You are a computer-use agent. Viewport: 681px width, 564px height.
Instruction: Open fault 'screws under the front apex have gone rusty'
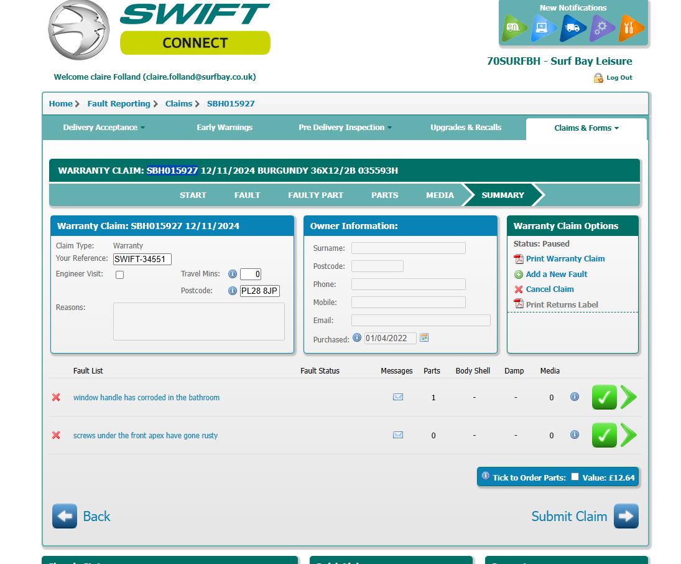tap(146, 435)
